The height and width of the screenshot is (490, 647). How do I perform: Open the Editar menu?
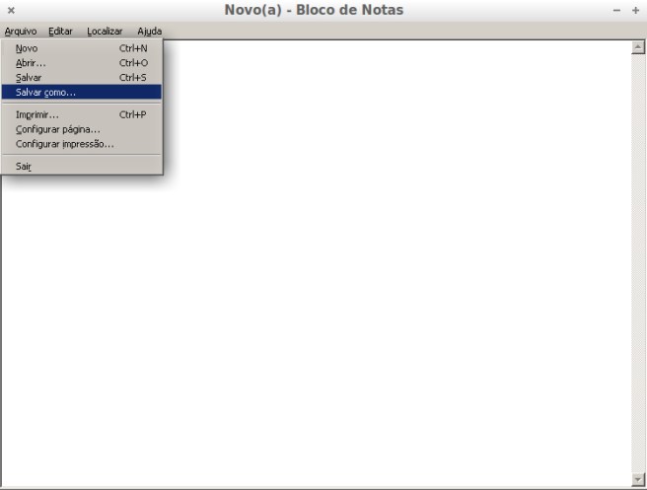(60, 32)
